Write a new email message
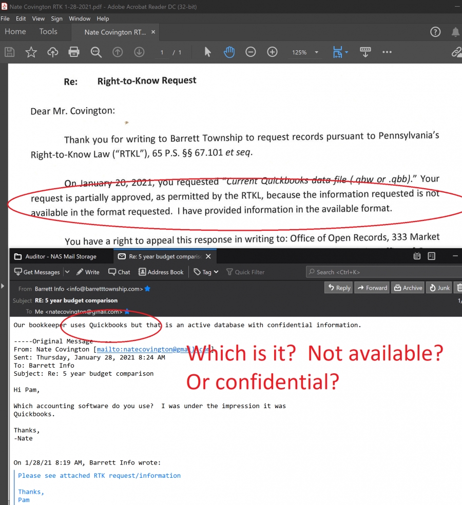 coord(88,272)
